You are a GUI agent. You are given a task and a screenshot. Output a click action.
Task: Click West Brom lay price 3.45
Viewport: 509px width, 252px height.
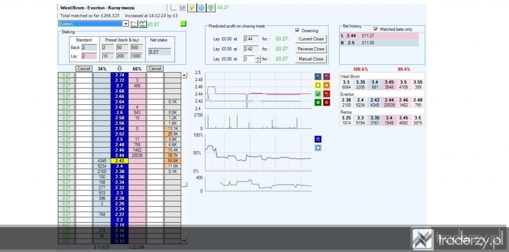[389, 84]
